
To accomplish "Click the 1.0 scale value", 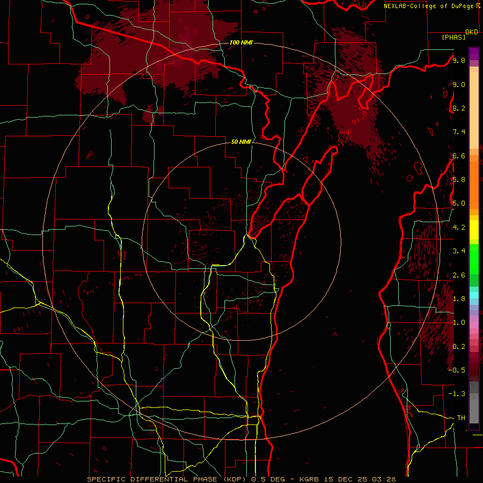I will [459, 323].
